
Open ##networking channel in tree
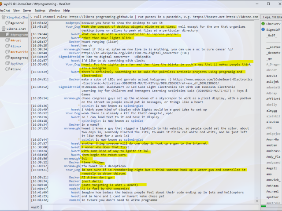[19, 51]
